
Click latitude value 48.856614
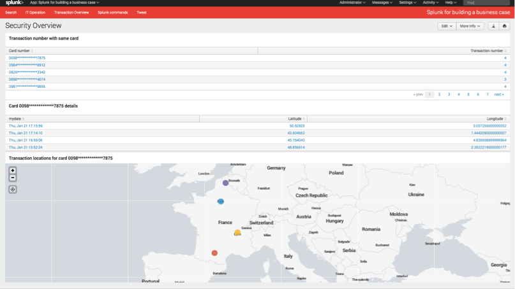point(296,148)
